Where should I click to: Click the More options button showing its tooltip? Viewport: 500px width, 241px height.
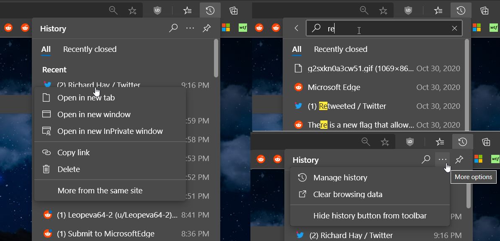(443, 160)
